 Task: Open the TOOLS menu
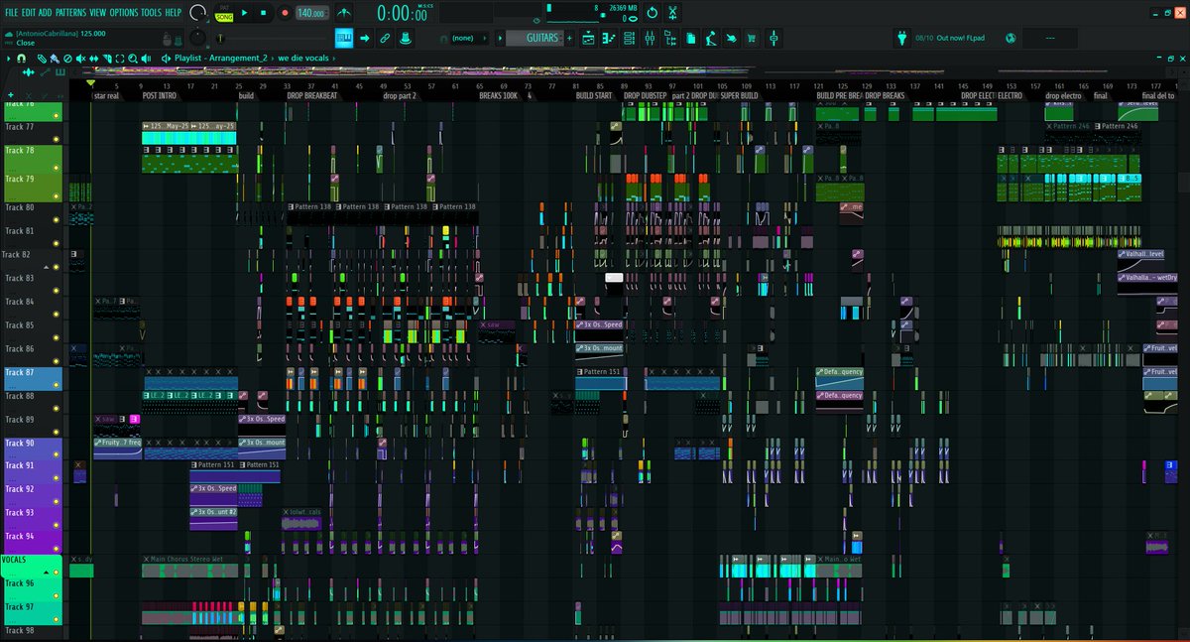tap(151, 13)
